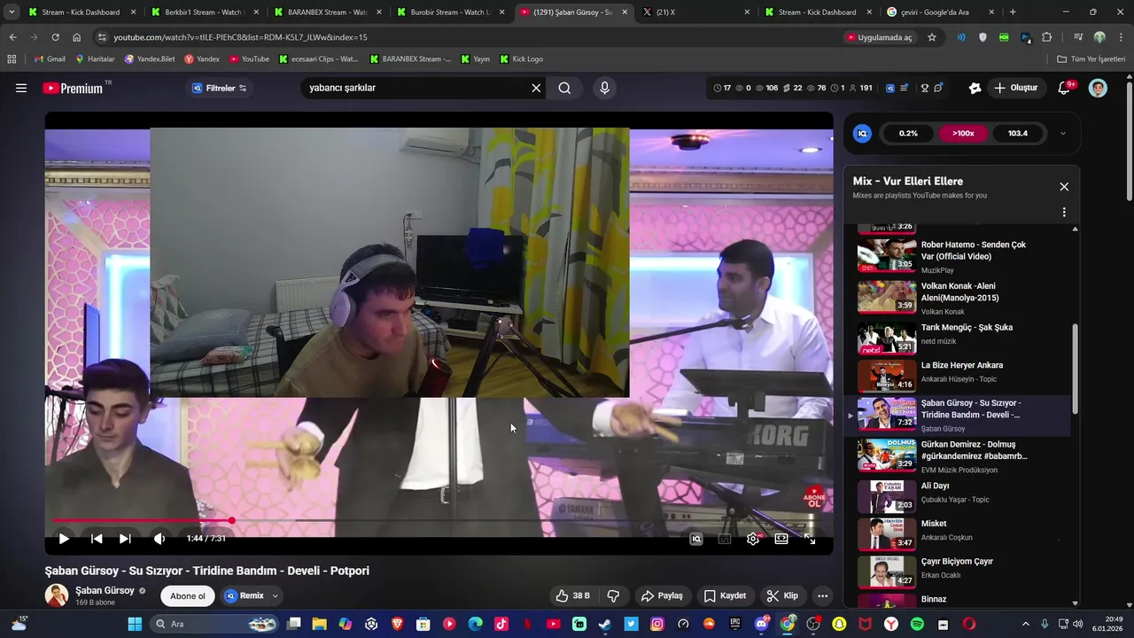This screenshot has width=1134, height=638.
Task: Close the Mix - Vur Elleri Ellere playlist panel
Action: (1064, 187)
